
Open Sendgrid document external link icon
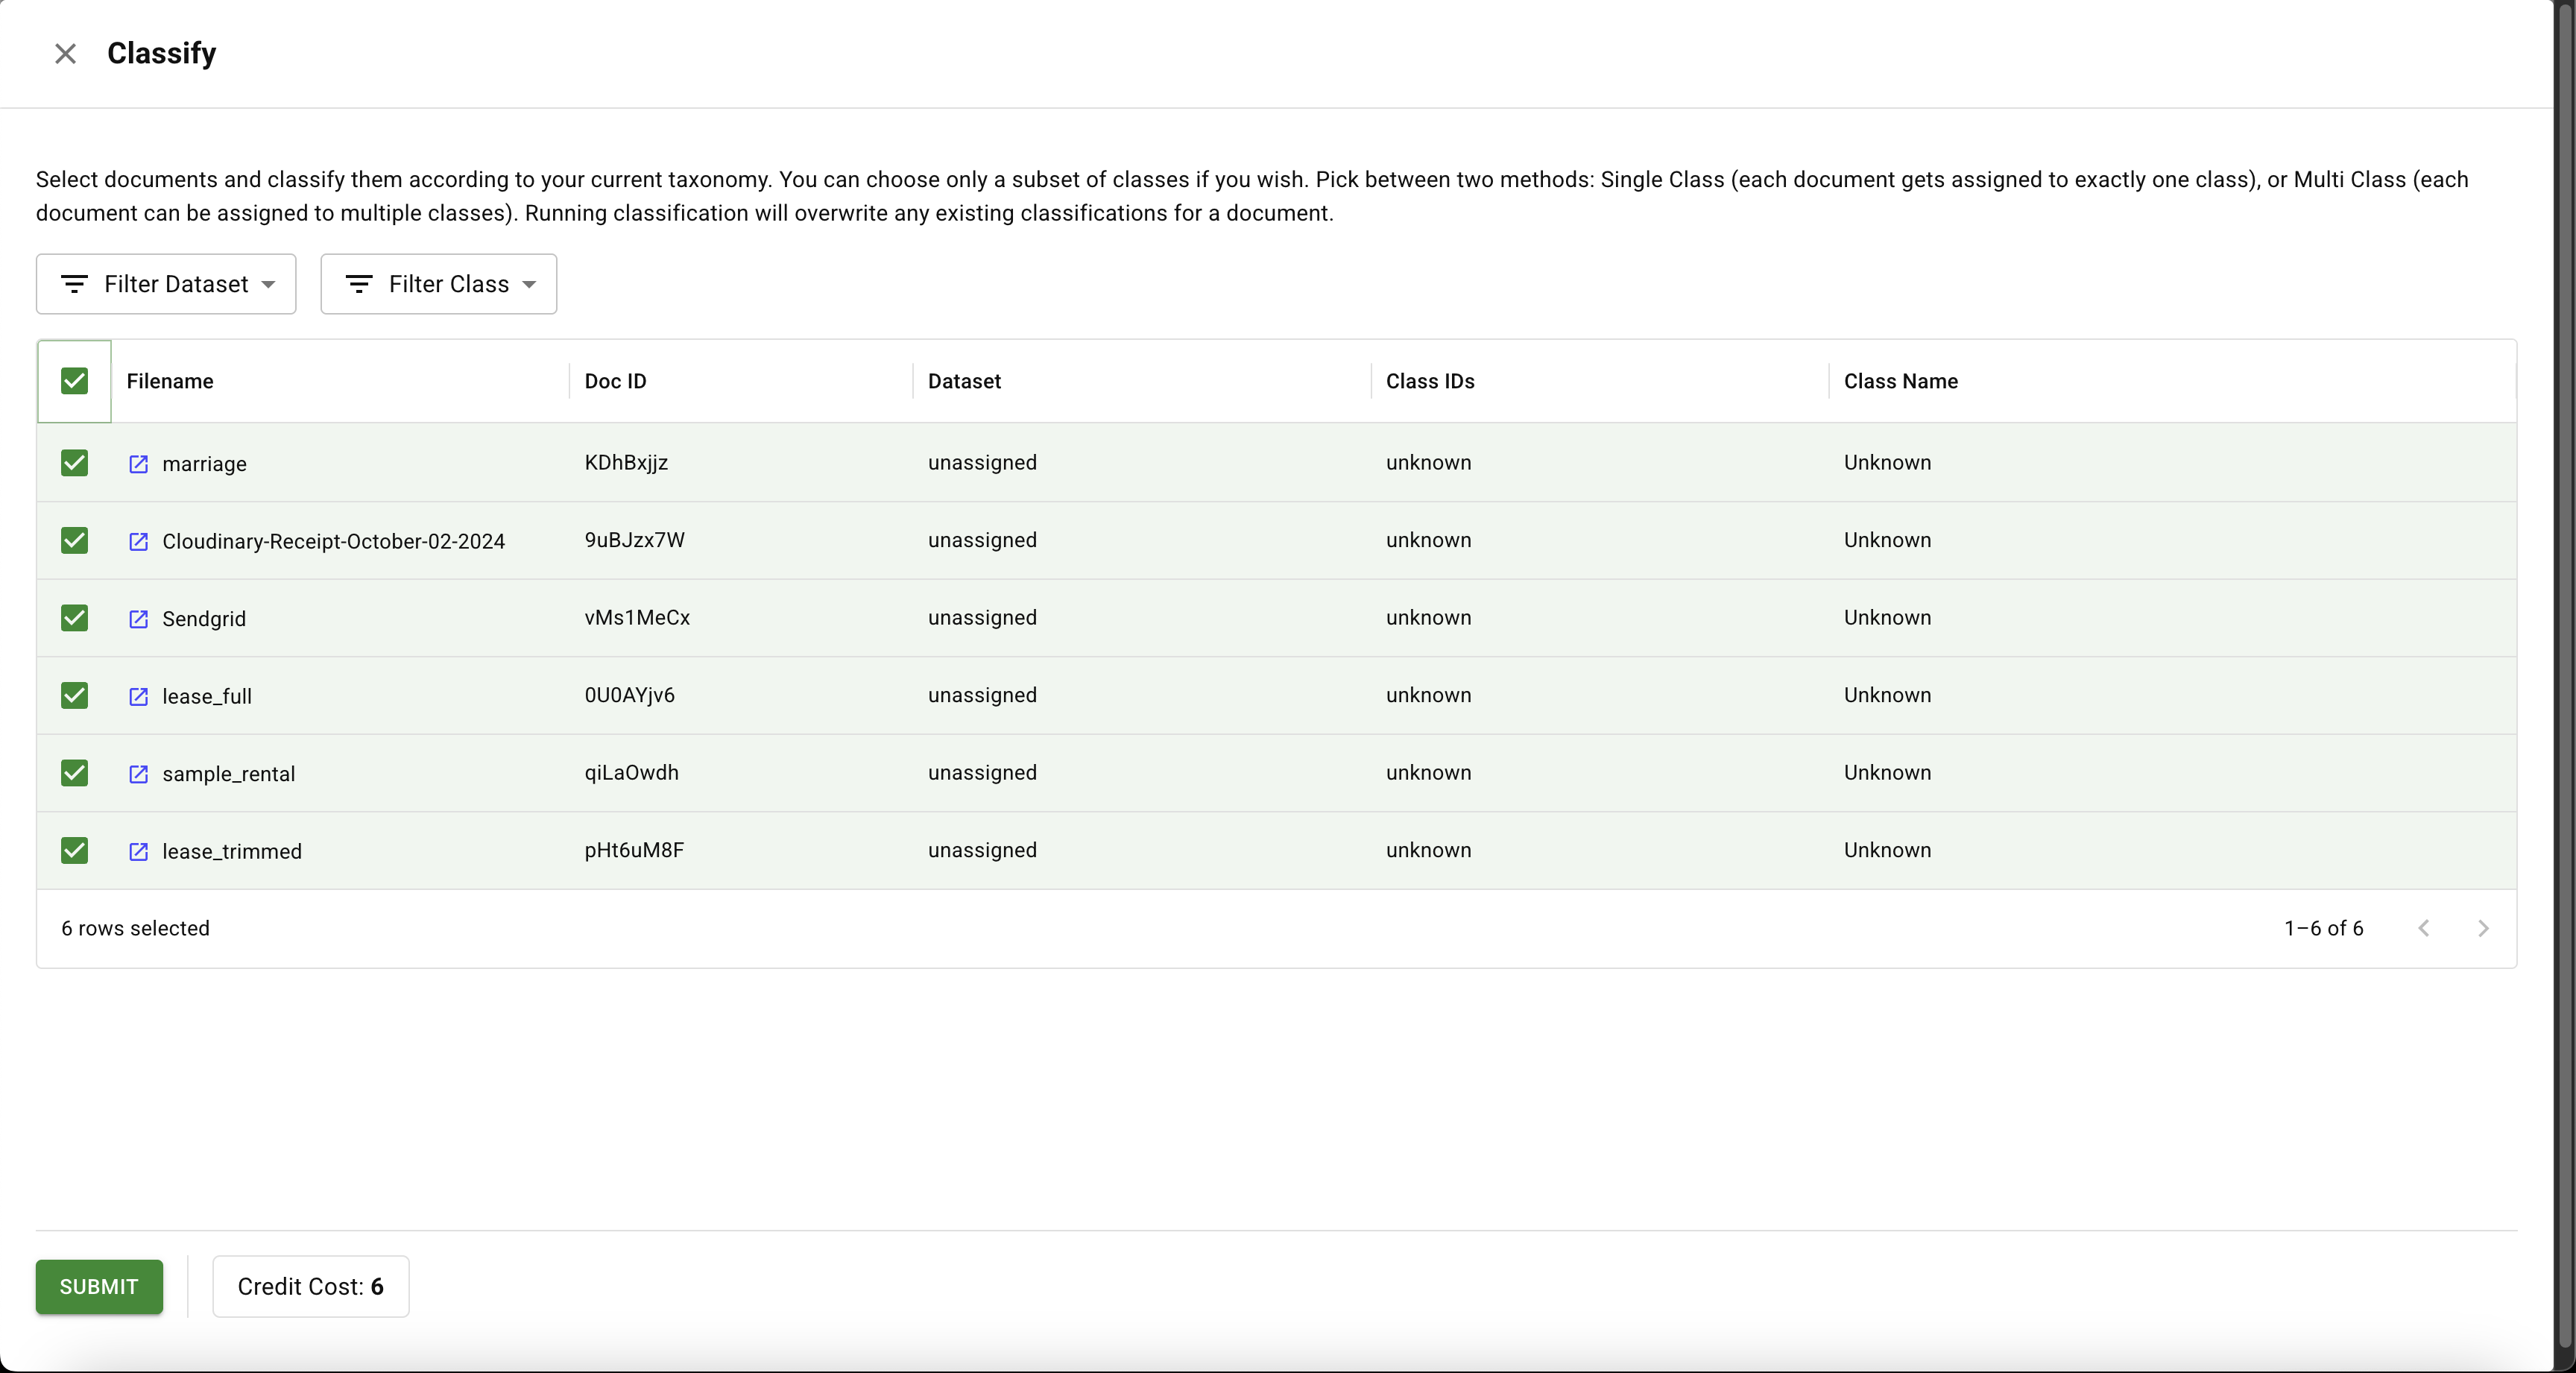coord(139,619)
